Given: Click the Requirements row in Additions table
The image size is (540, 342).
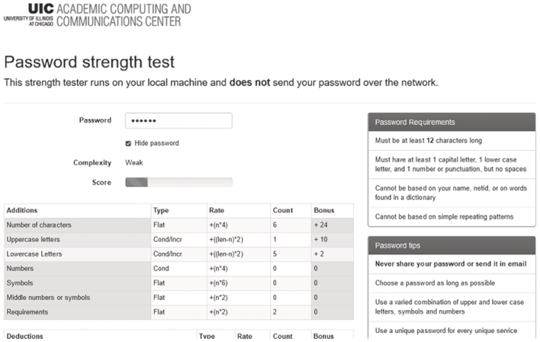Looking at the screenshot, I should click(x=178, y=312).
